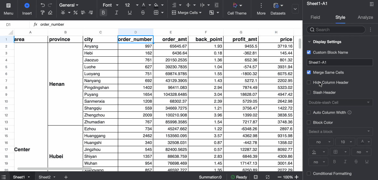
Task: Click the second decimal places icon
Action: click(x=91, y=13)
